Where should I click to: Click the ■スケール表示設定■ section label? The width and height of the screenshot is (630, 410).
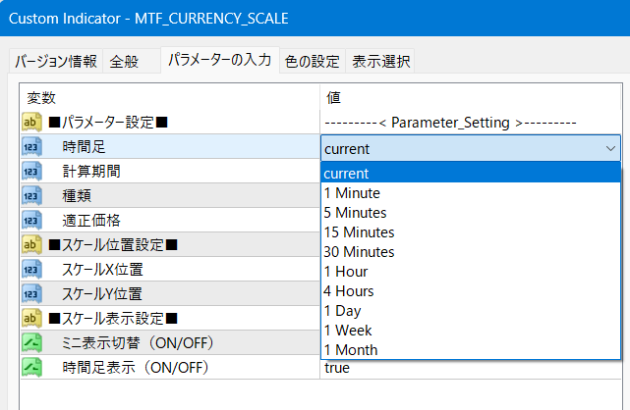113,319
